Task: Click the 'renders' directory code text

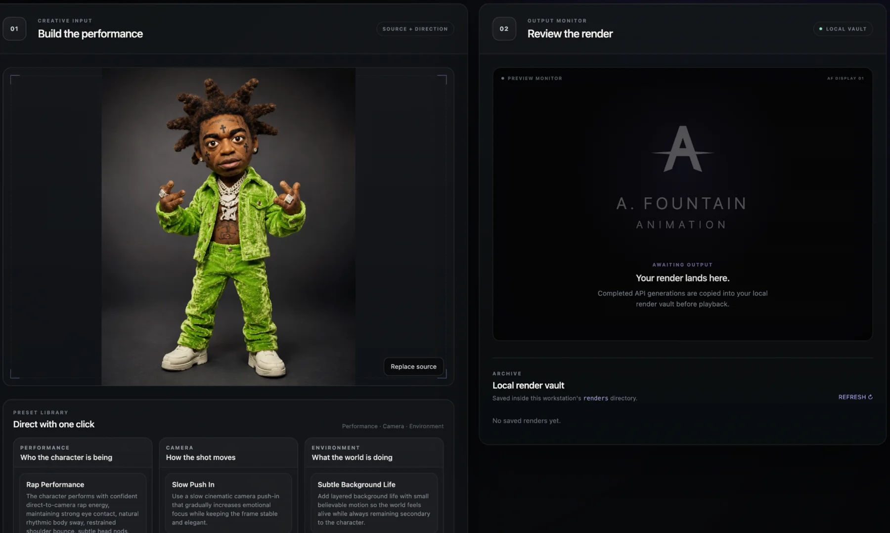Action: 596,398
